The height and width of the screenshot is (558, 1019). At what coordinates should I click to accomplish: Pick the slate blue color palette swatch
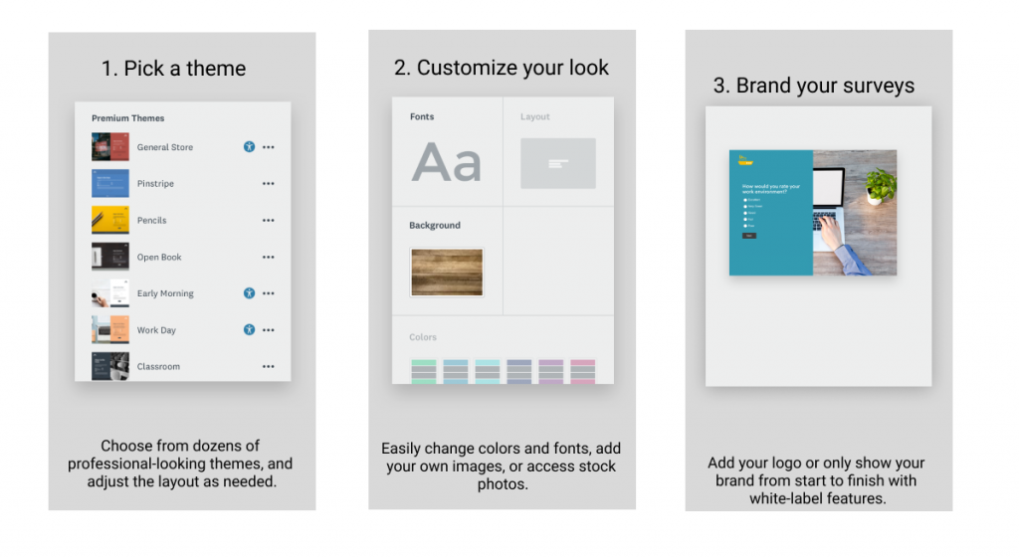519,372
